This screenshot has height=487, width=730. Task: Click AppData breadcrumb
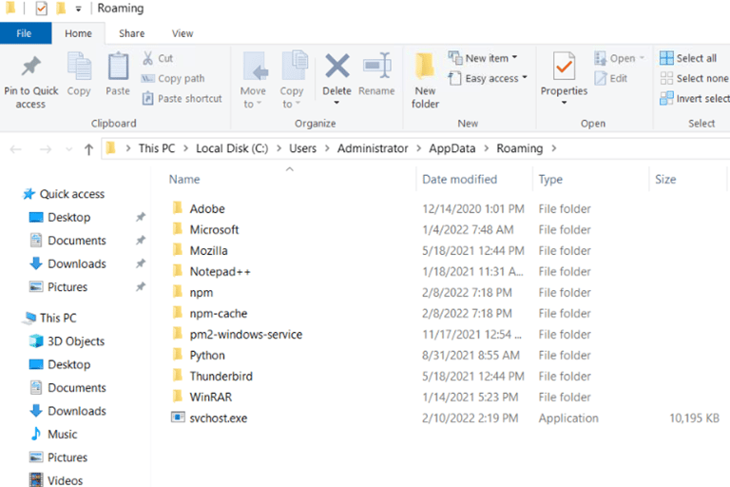point(452,148)
